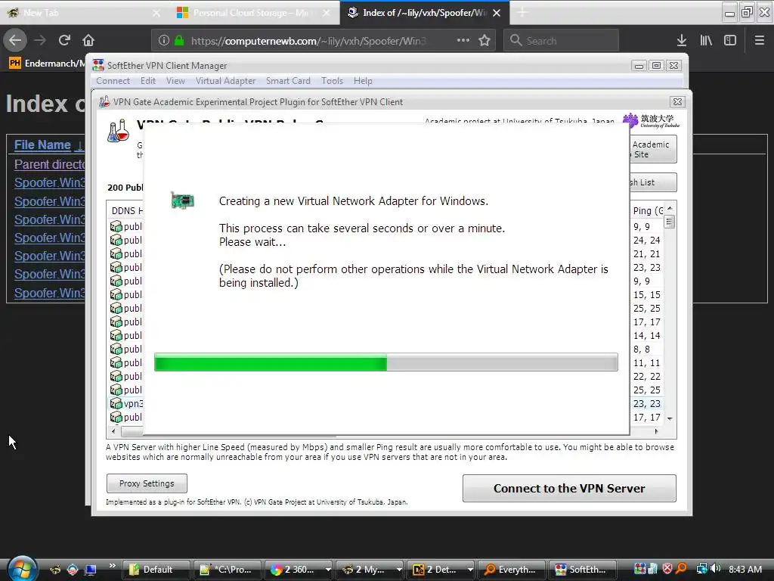Open the SoftEther Edit menu
The height and width of the screenshot is (581, 774).
point(148,80)
